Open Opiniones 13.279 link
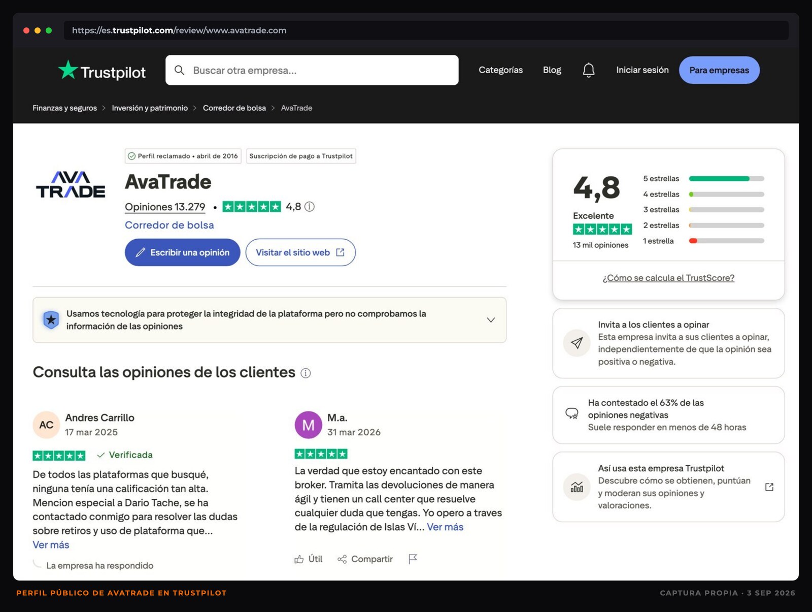This screenshot has height=612, width=812. [165, 207]
